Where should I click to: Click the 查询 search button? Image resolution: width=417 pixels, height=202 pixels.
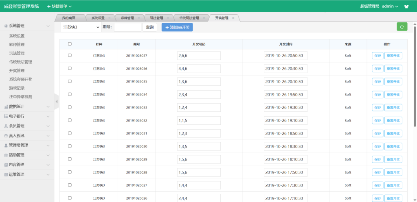click(x=150, y=27)
